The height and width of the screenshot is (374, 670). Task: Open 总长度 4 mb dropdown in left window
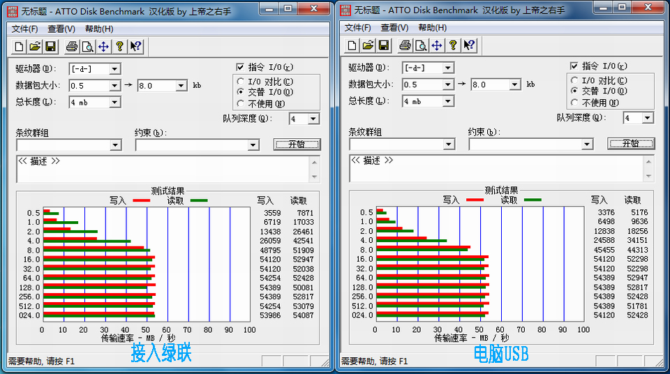114,102
